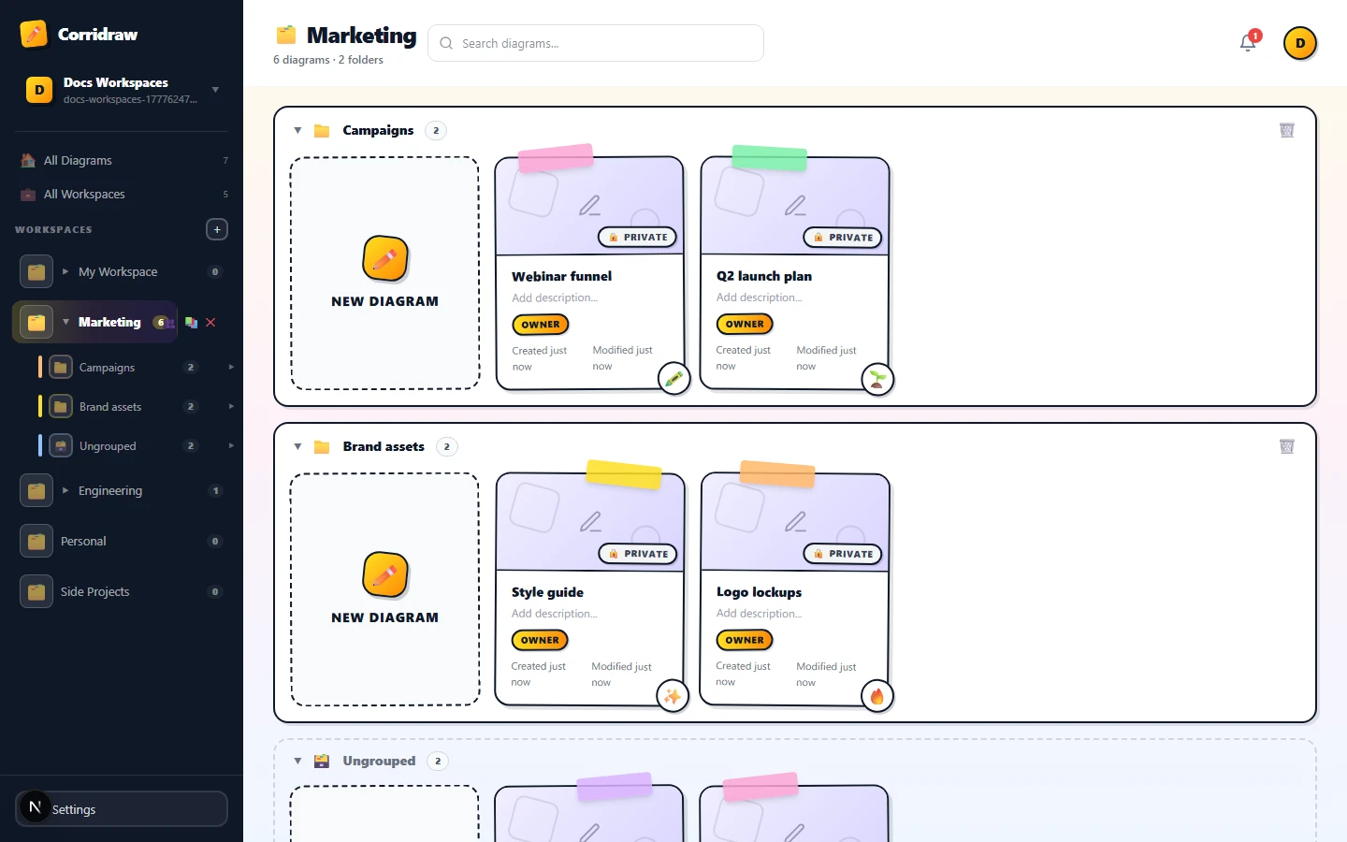
Task: Collapse the Ungrouped section
Action: 297,761
